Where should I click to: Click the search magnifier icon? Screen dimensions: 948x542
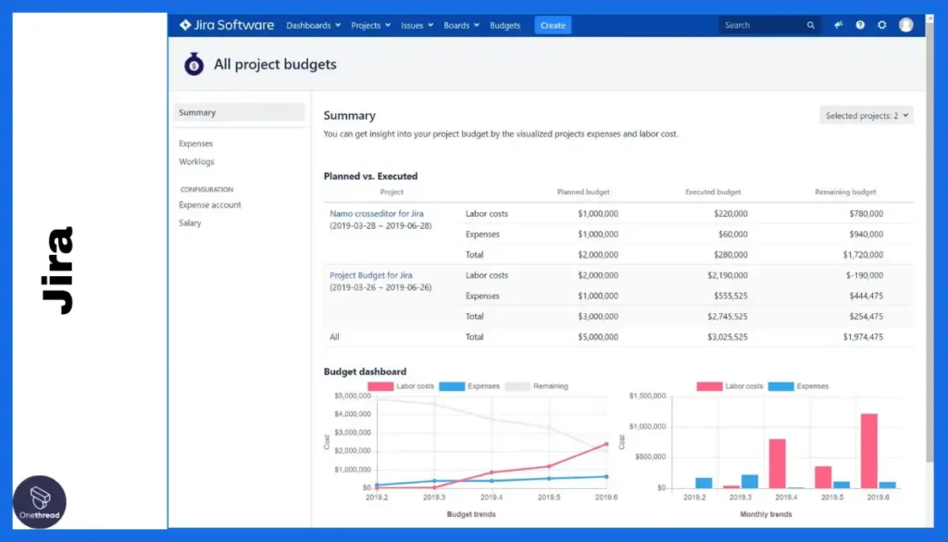pyautogui.click(x=810, y=25)
